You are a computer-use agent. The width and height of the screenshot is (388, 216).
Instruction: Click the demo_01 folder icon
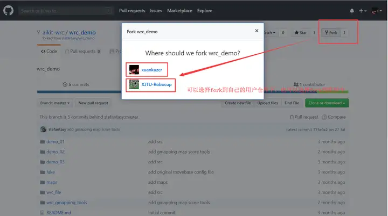coord(43,142)
